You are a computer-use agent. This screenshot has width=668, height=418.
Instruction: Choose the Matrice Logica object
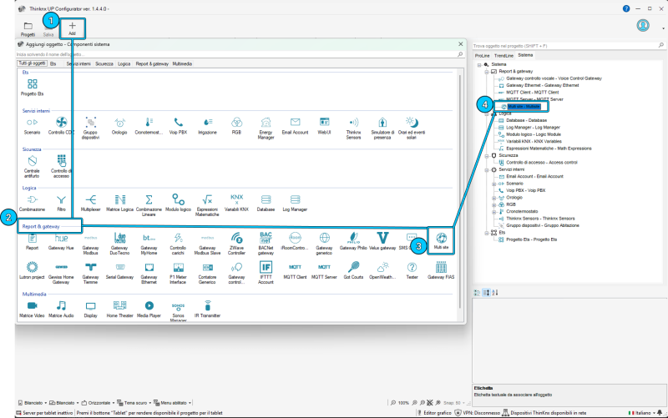tap(119, 203)
